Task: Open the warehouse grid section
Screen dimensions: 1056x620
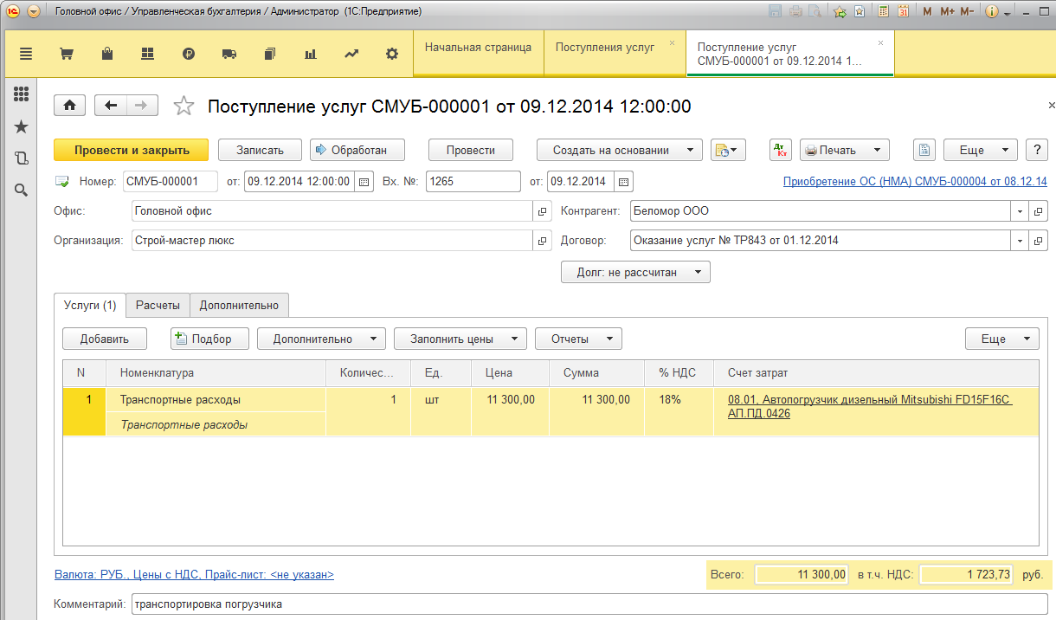Action: point(147,54)
